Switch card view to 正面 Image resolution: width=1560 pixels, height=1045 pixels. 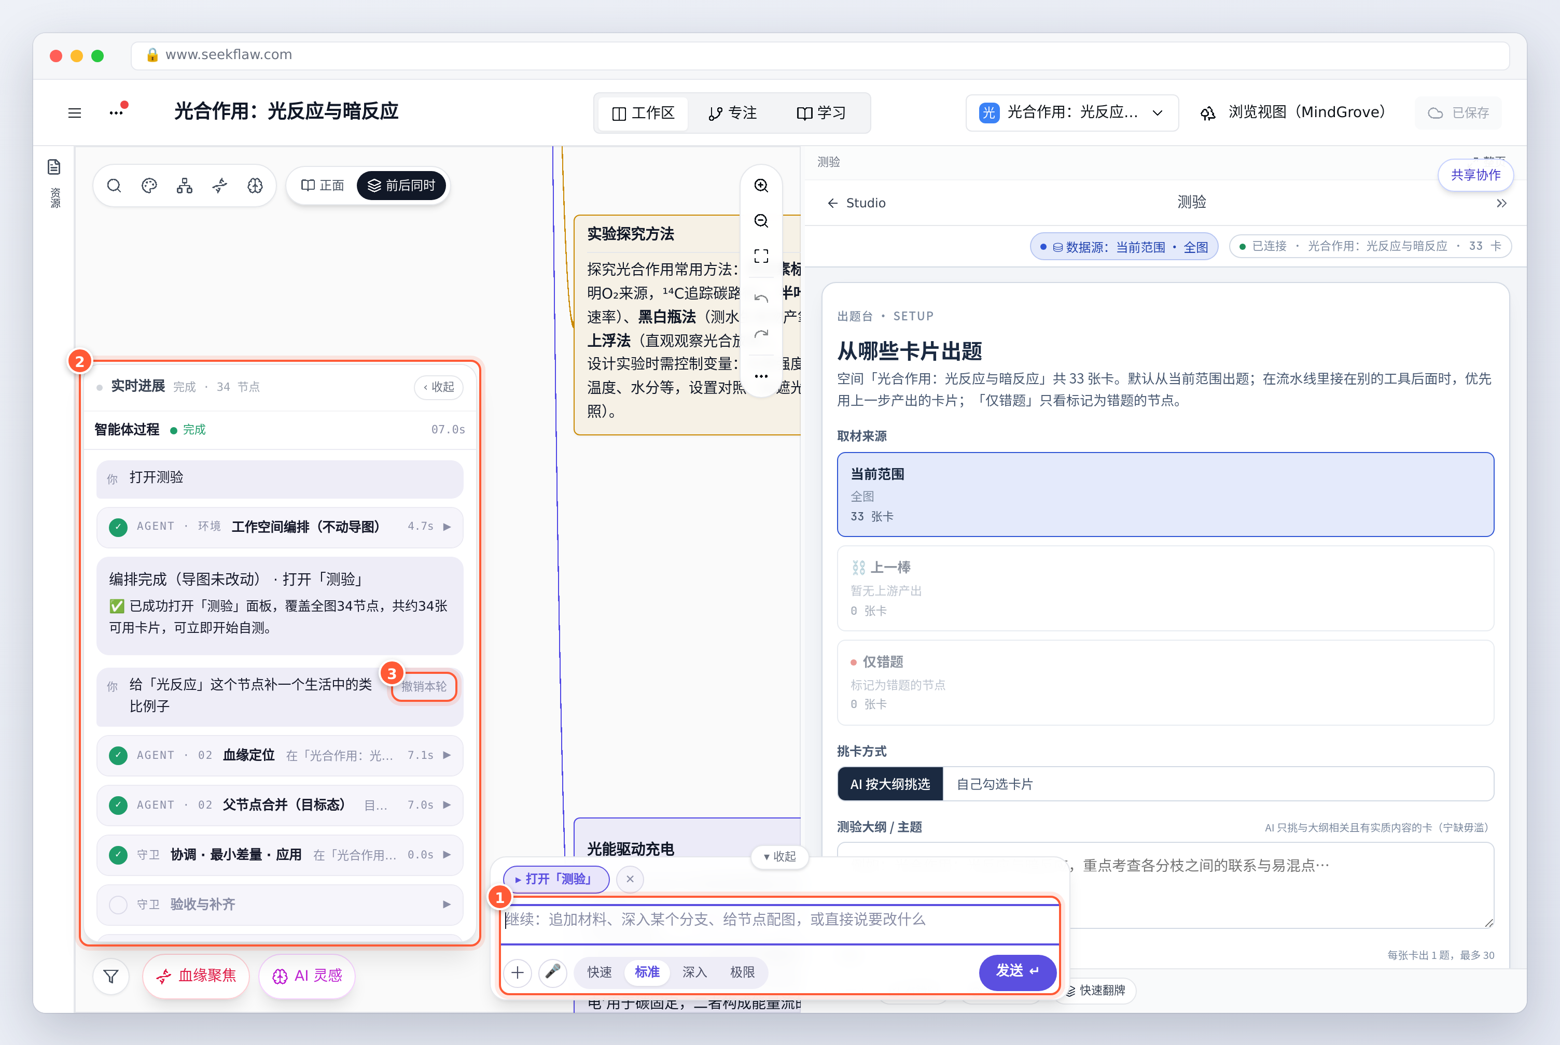click(323, 185)
